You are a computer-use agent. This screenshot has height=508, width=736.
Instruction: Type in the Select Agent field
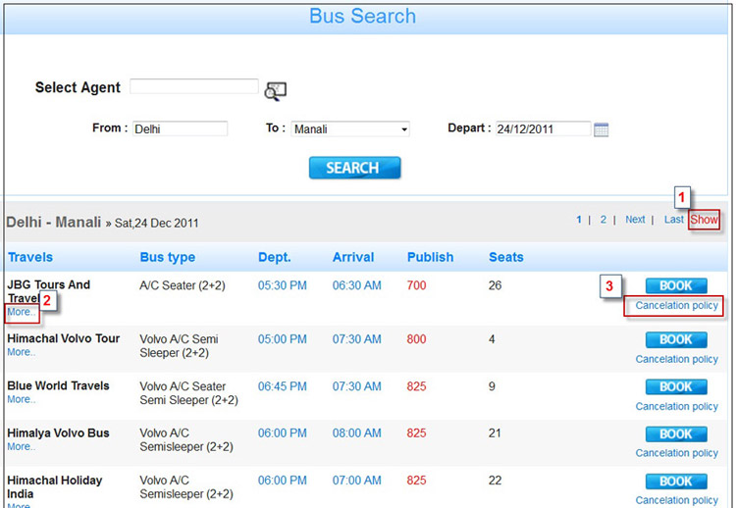(193, 86)
